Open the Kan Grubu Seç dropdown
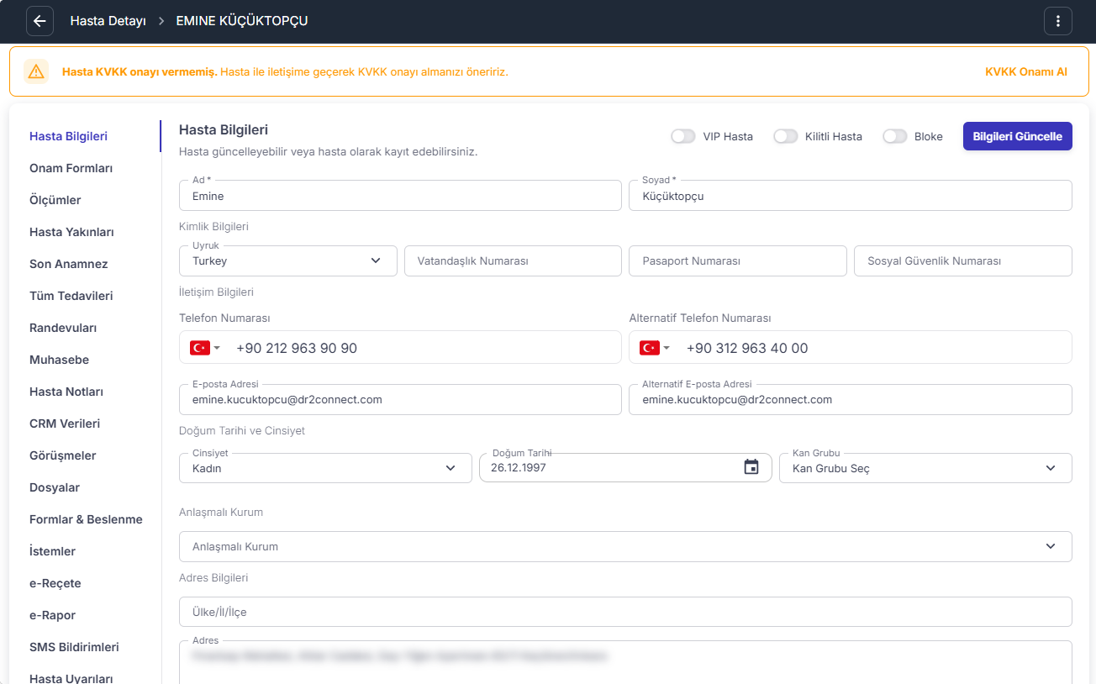Screen dimensions: 1096x684 point(925,468)
